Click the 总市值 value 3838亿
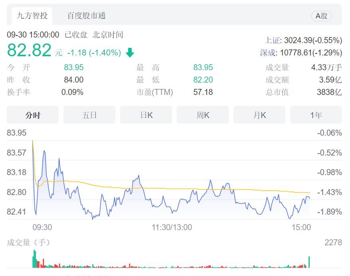This screenshot has height=276, width=350. click(x=329, y=92)
